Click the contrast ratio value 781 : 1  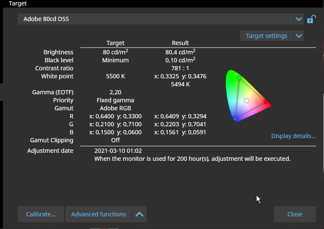[180, 68]
